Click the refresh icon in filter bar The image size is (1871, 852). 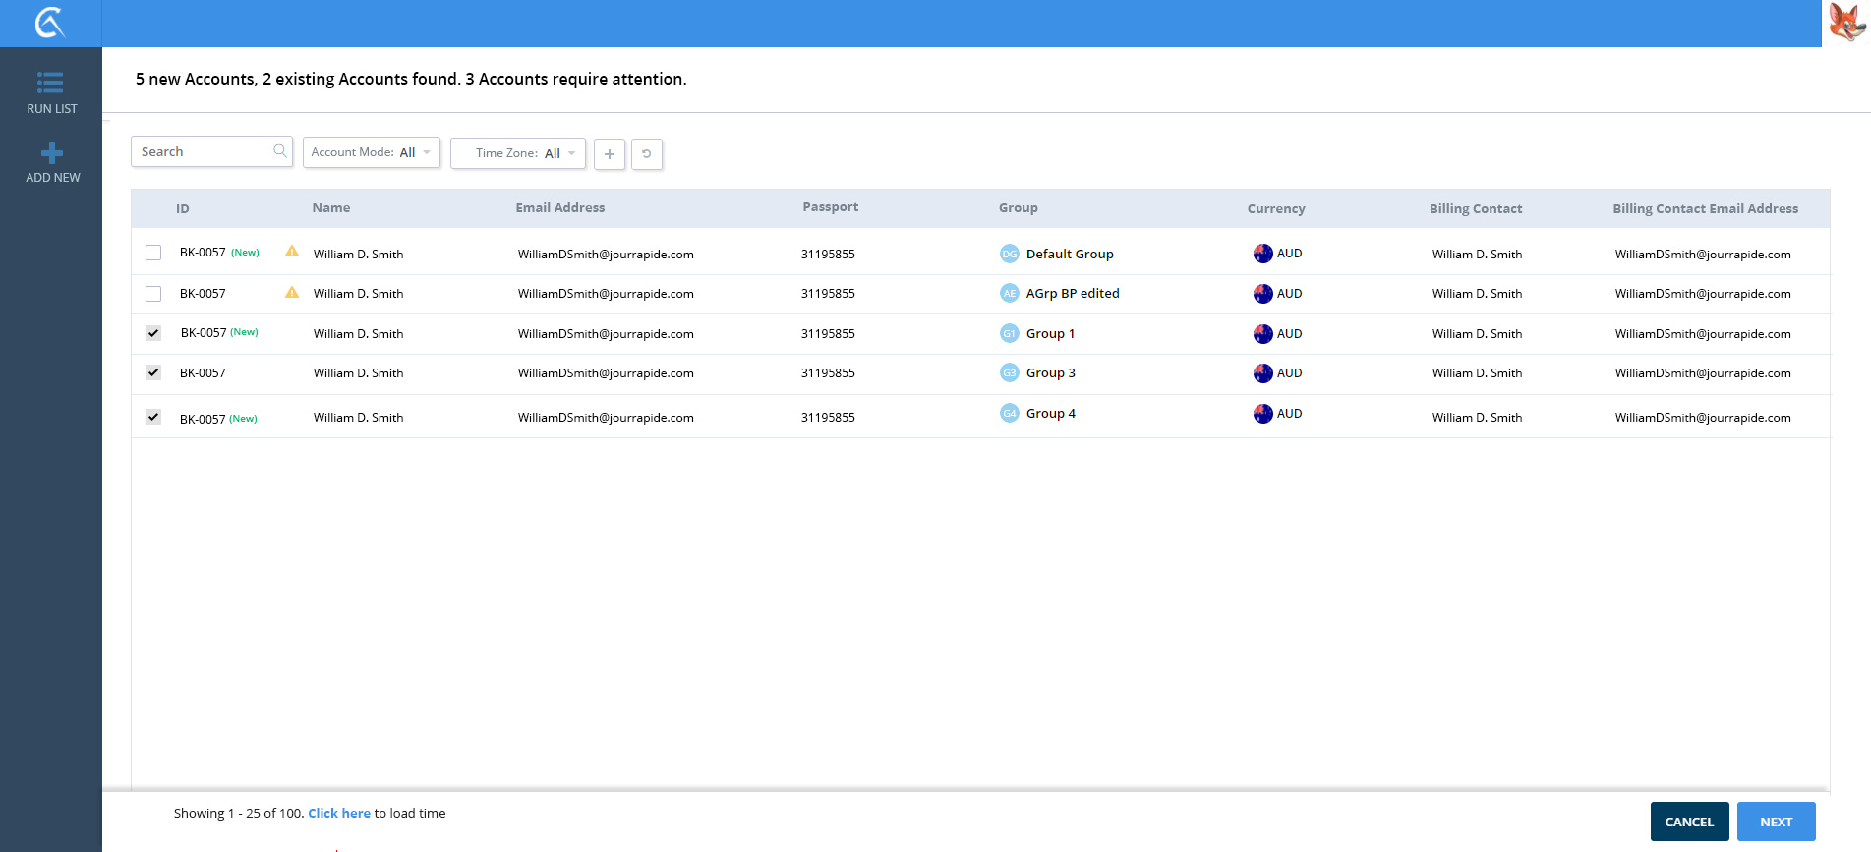coord(646,154)
